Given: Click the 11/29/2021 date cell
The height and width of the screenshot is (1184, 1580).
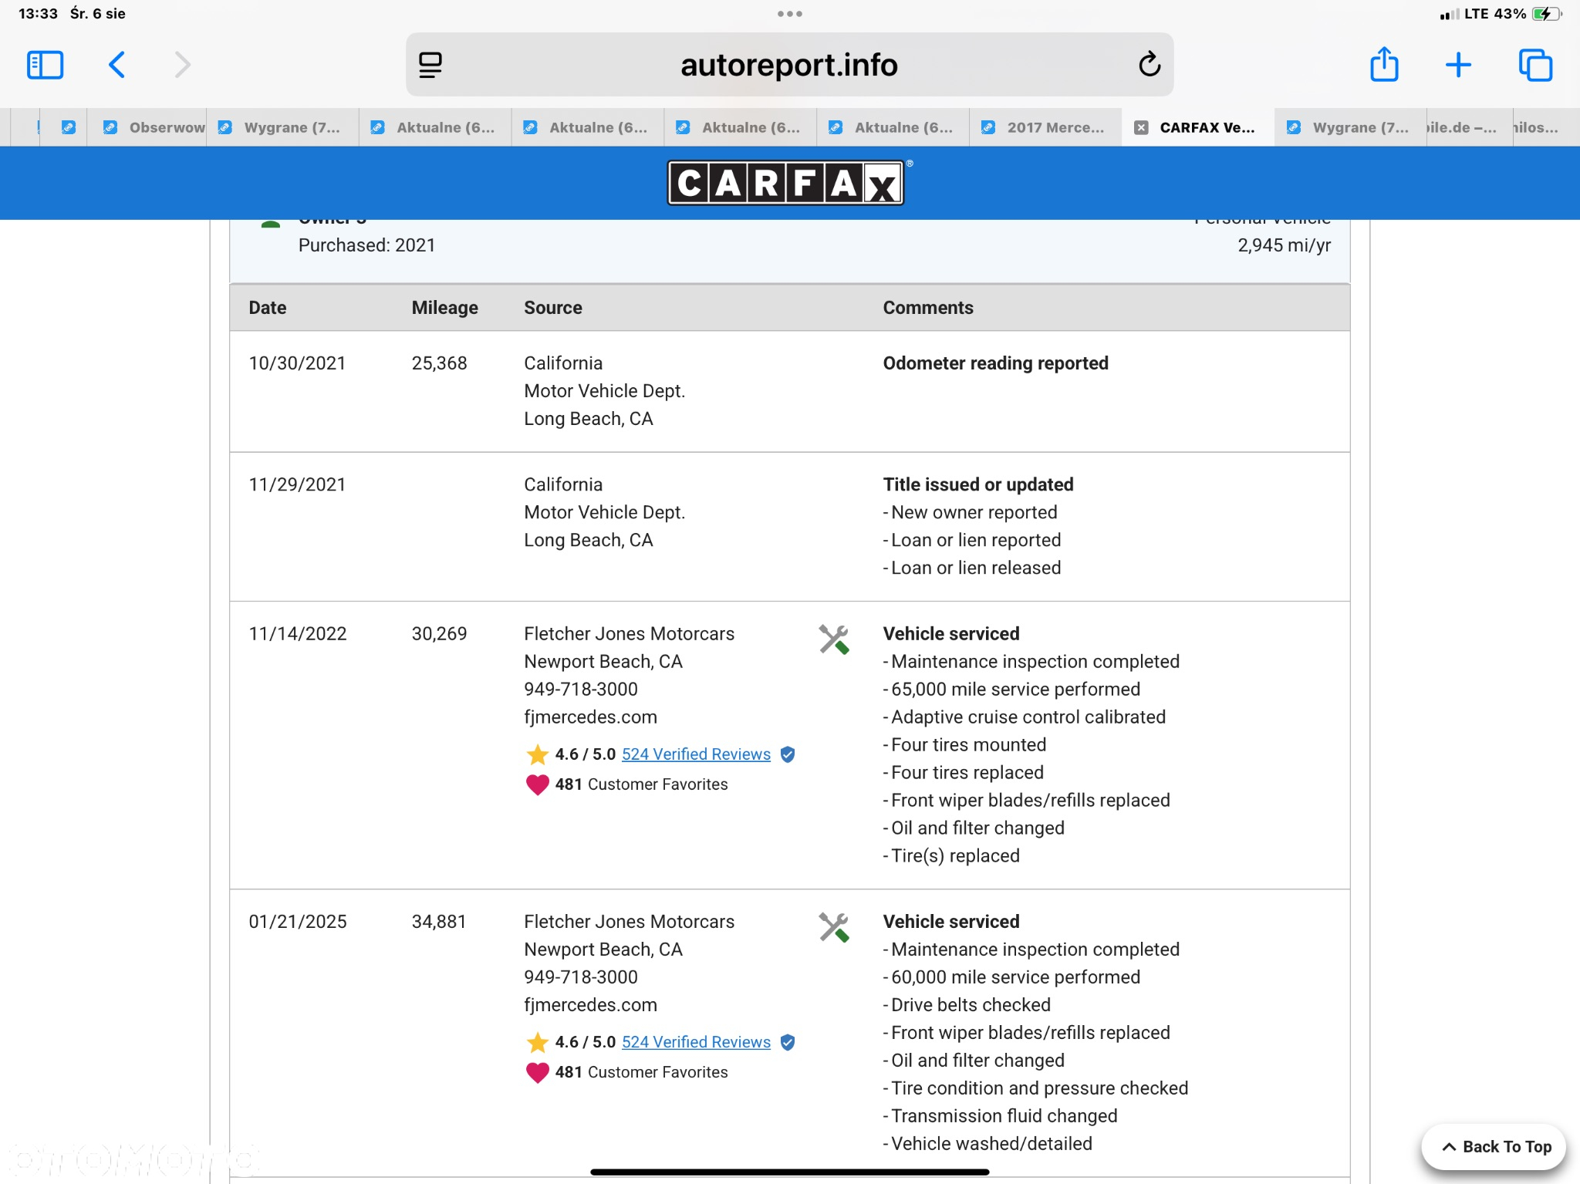Looking at the screenshot, I should coord(297,484).
